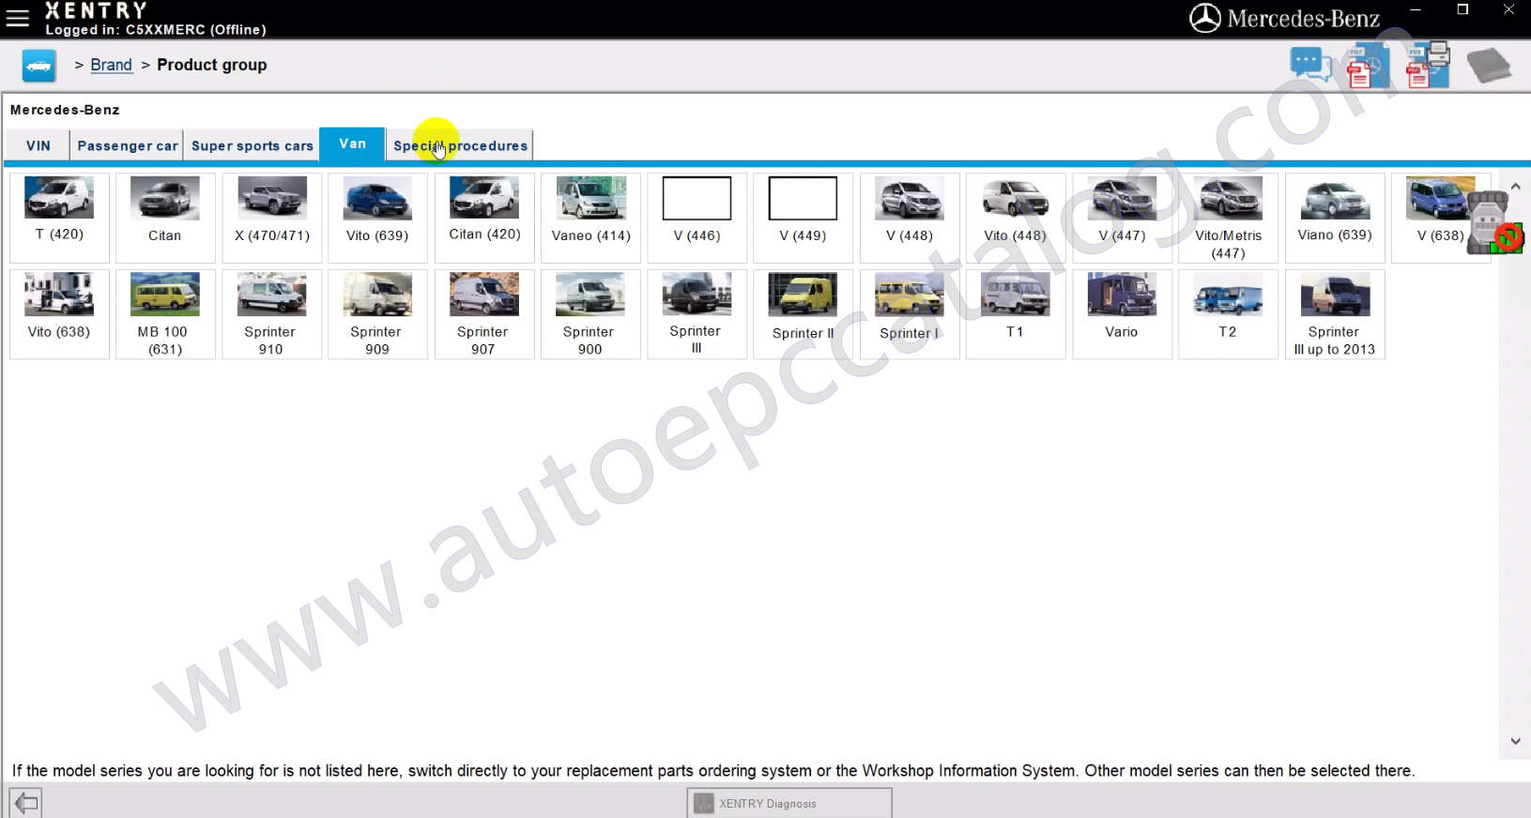Click the back arrow at bottom left
Screen dimensions: 1531x818
click(25, 803)
